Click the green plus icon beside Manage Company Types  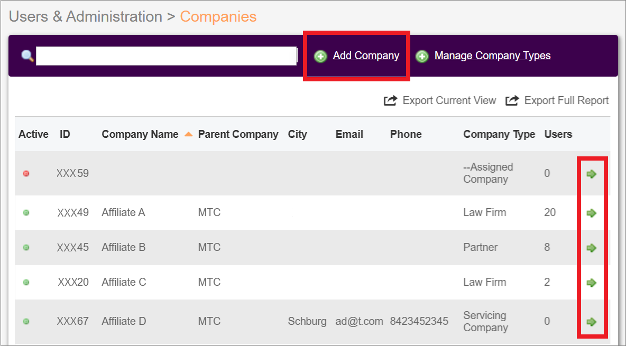[422, 57]
